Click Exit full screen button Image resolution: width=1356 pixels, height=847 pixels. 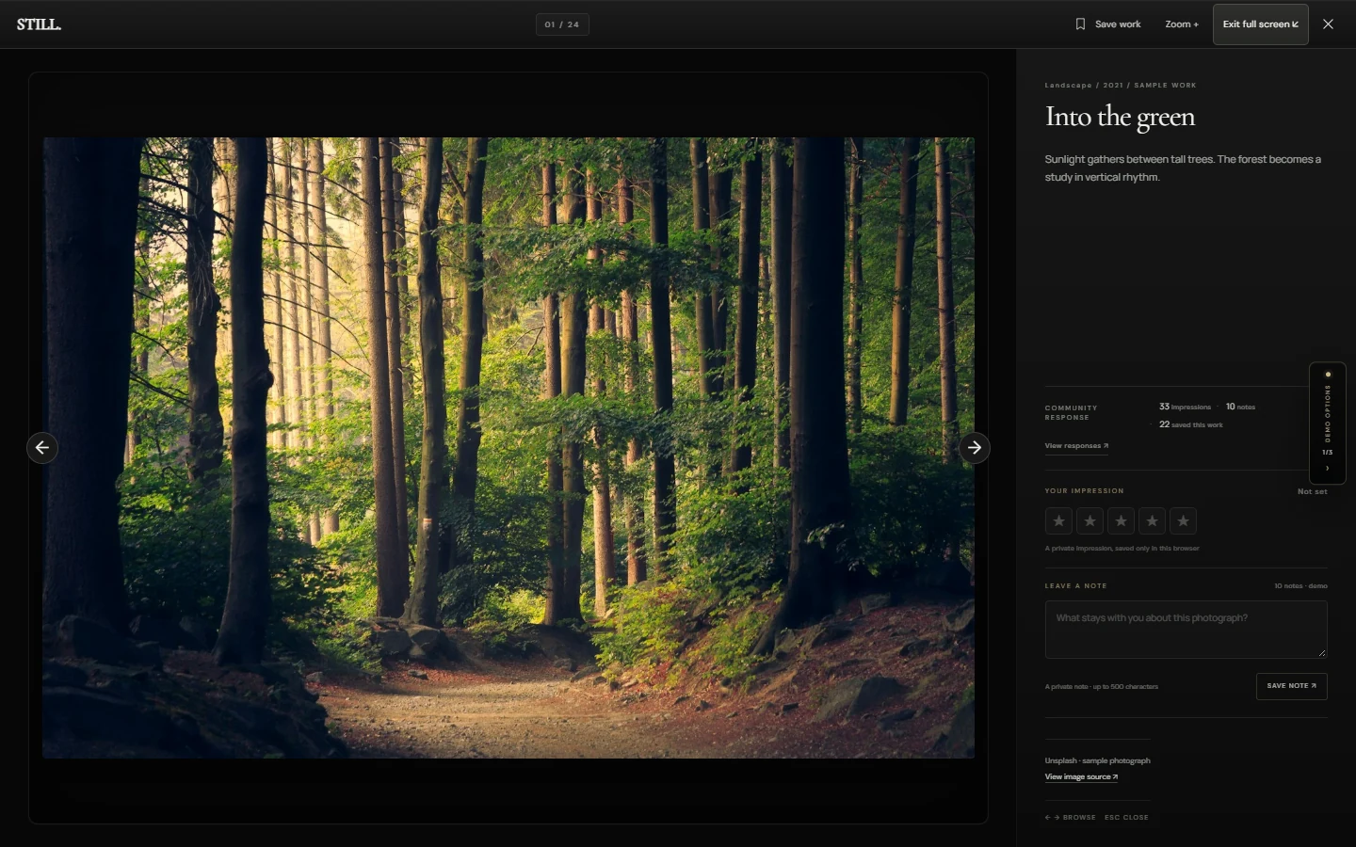pyautogui.click(x=1261, y=24)
